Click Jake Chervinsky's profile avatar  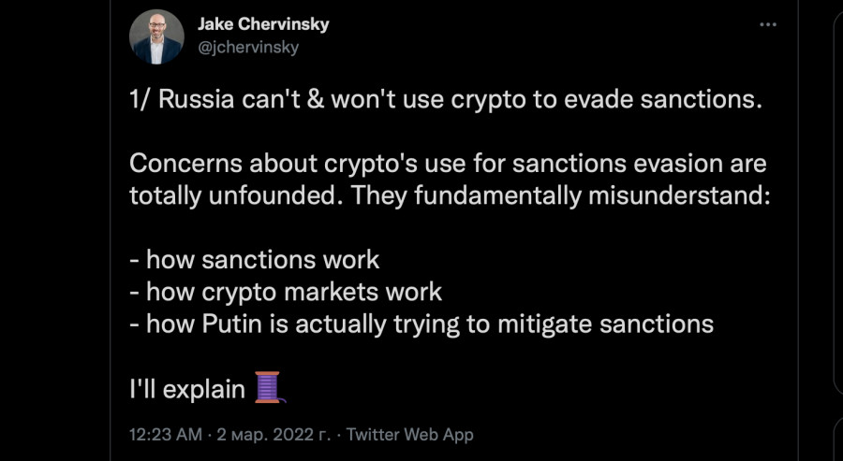pos(156,37)
